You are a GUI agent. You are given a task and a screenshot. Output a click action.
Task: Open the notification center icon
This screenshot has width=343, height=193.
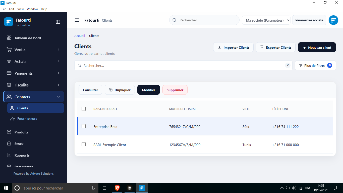pos(335,188)
